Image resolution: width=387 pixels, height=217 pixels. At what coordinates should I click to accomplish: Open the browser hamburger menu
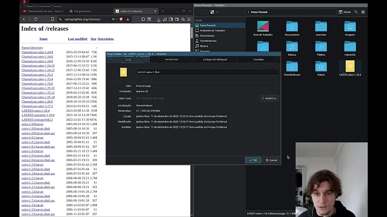coord(189,19)
